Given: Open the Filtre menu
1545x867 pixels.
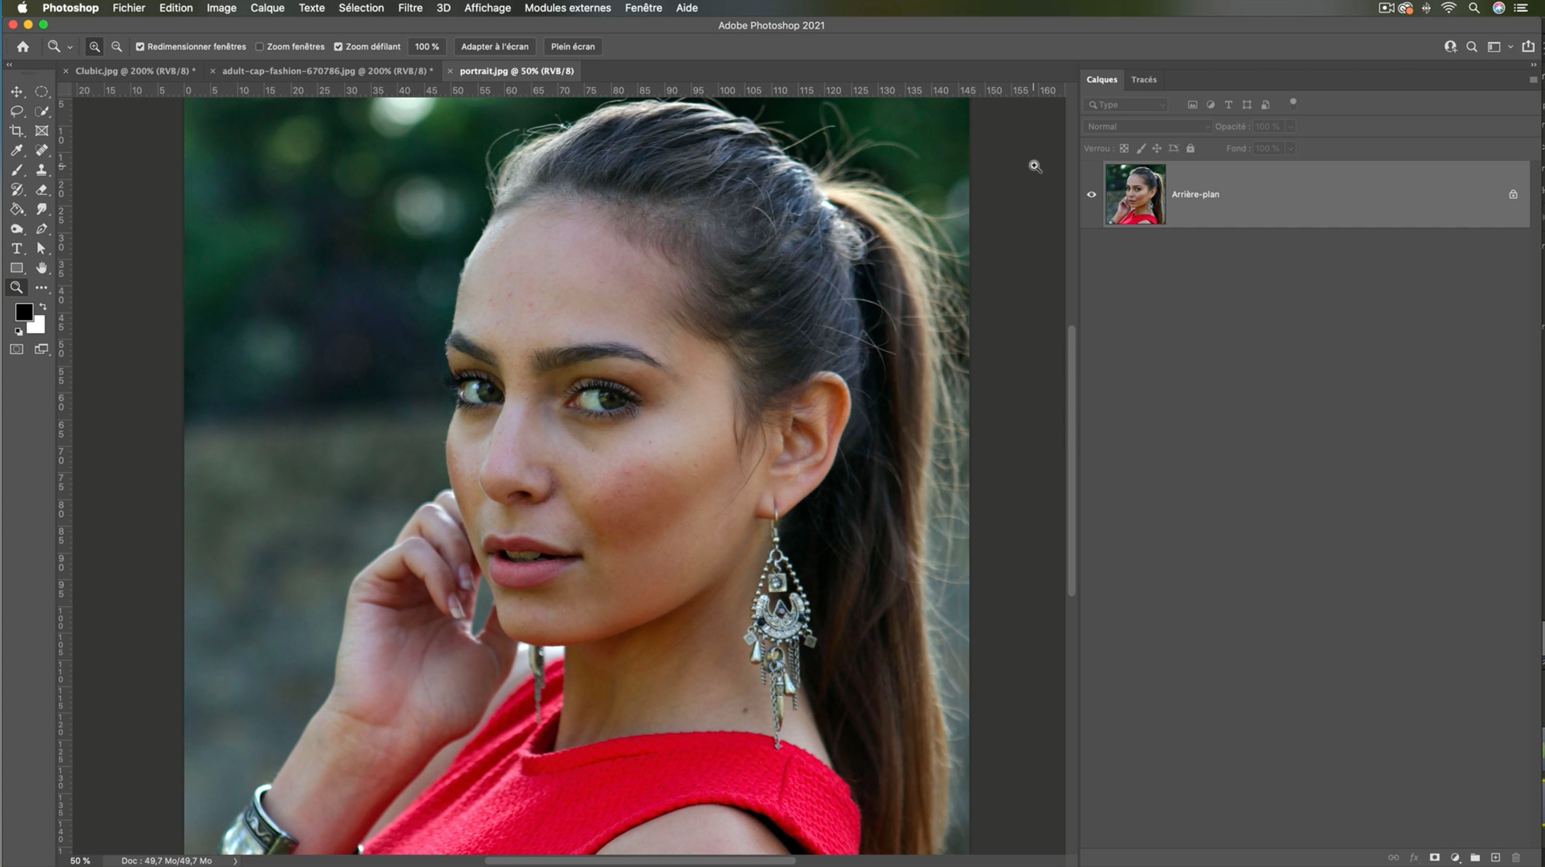Looking at the screenshot, I should tap(410, 8).
